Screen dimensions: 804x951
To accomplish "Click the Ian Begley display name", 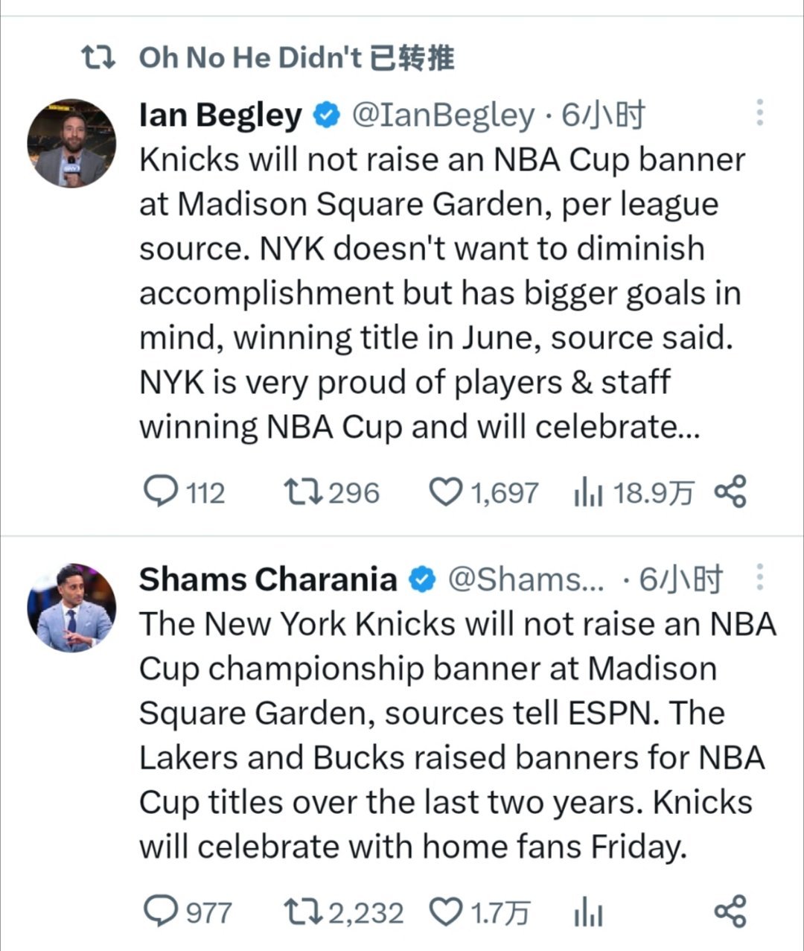I will [x=220, y=115].
